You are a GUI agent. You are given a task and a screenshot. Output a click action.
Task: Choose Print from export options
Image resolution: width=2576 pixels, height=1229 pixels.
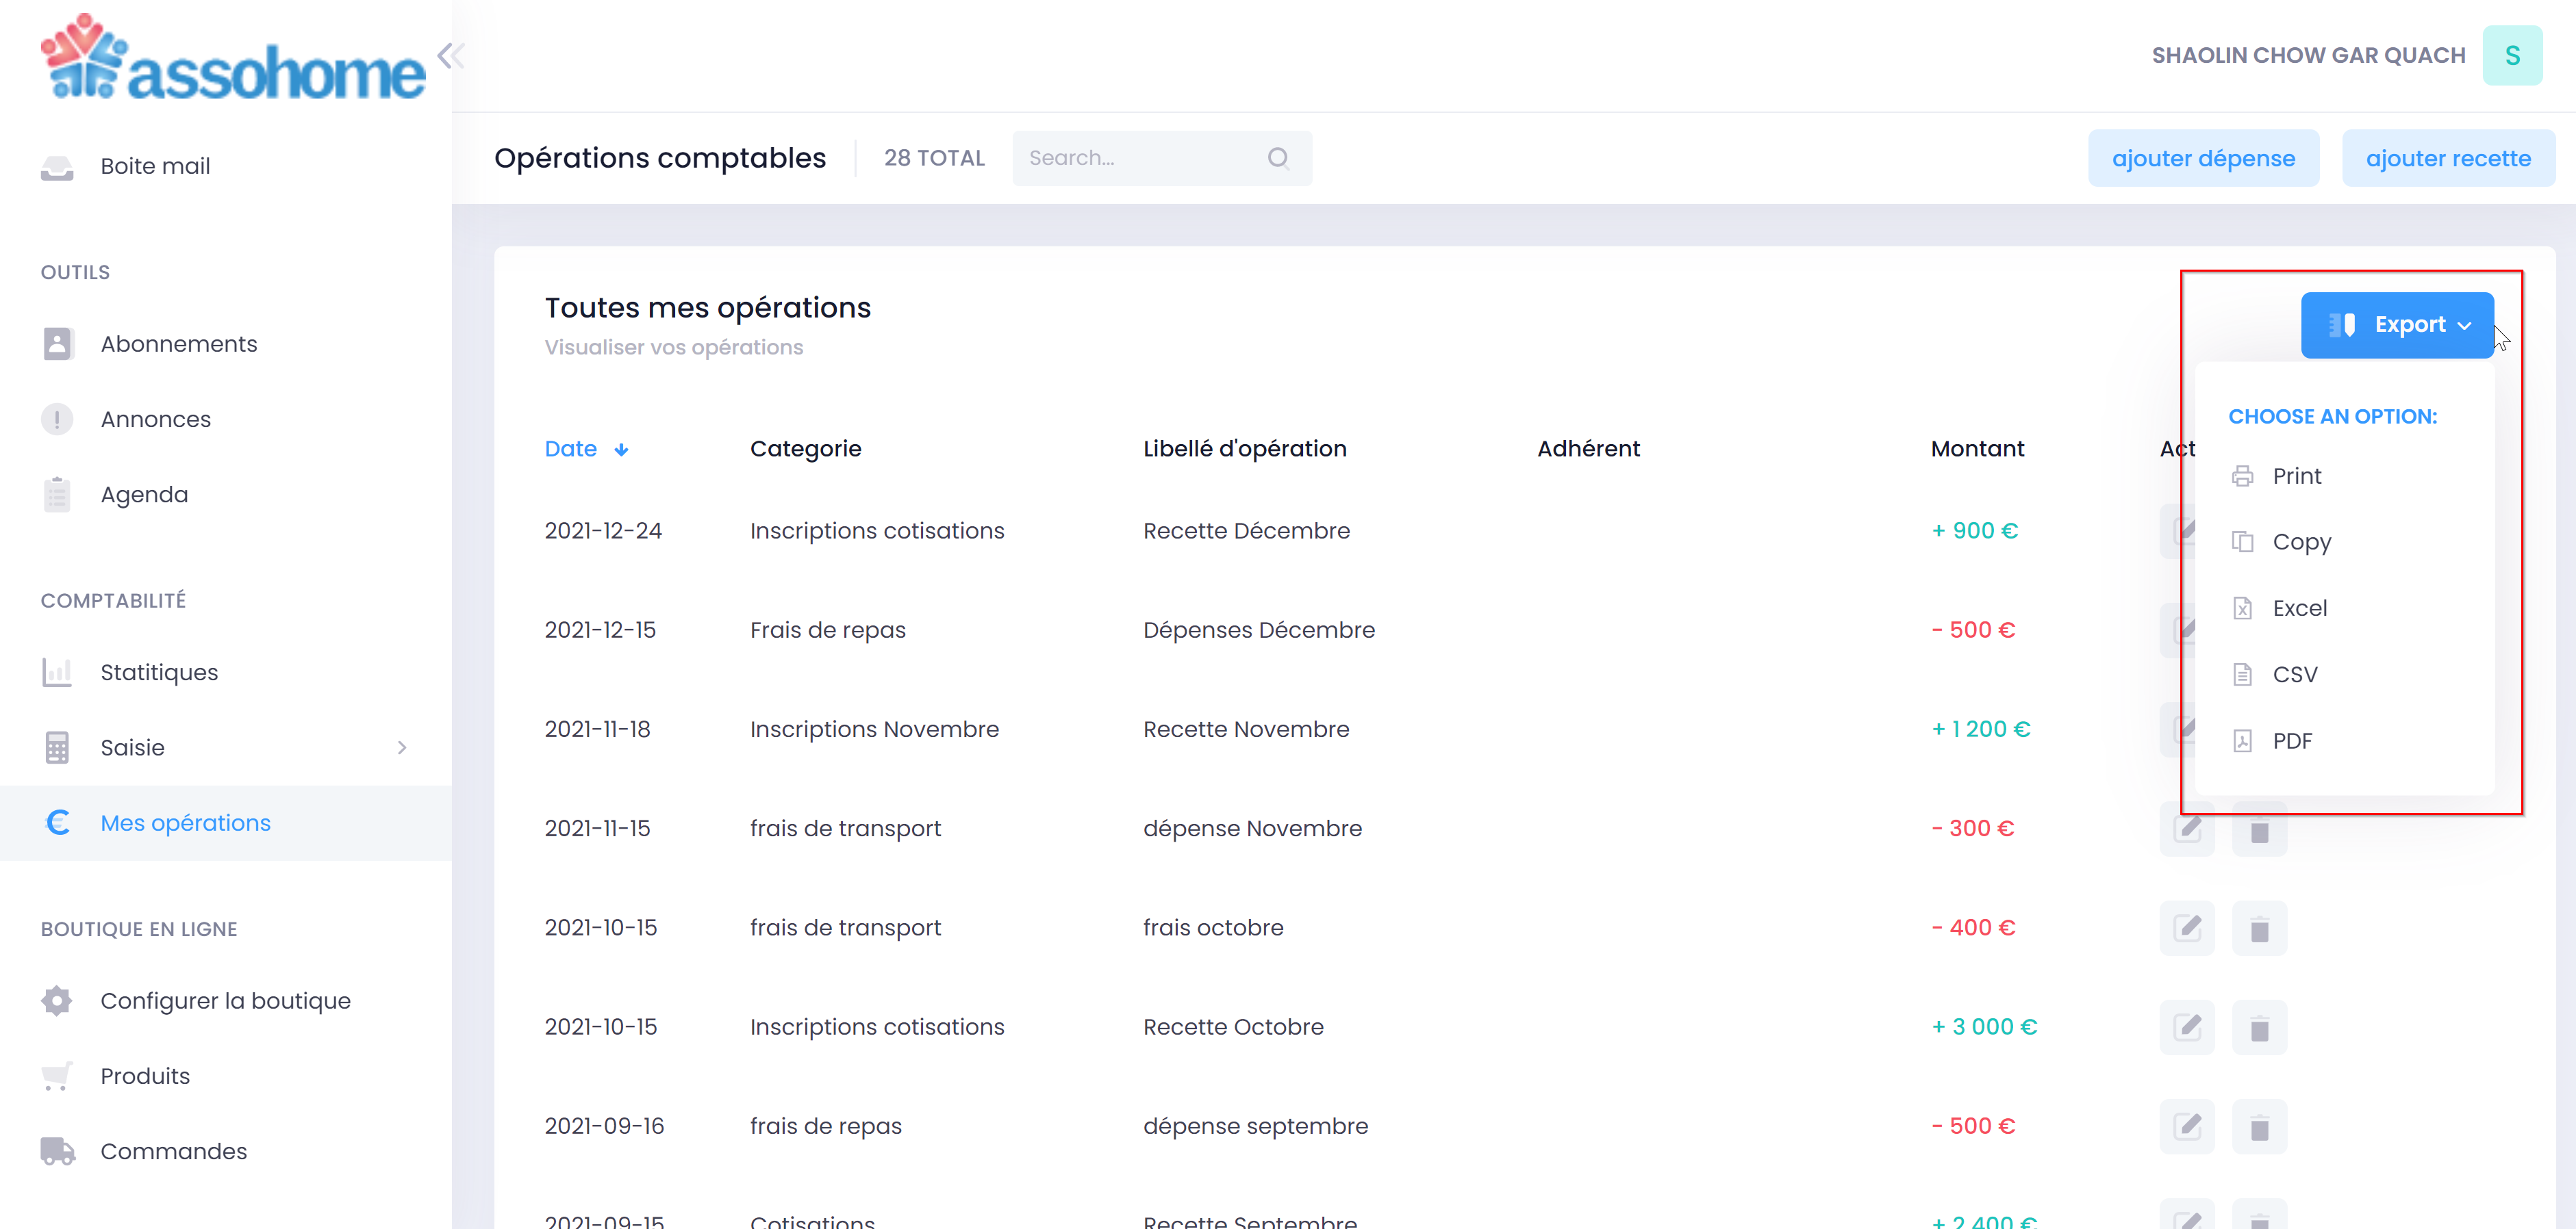[2296, 476]
